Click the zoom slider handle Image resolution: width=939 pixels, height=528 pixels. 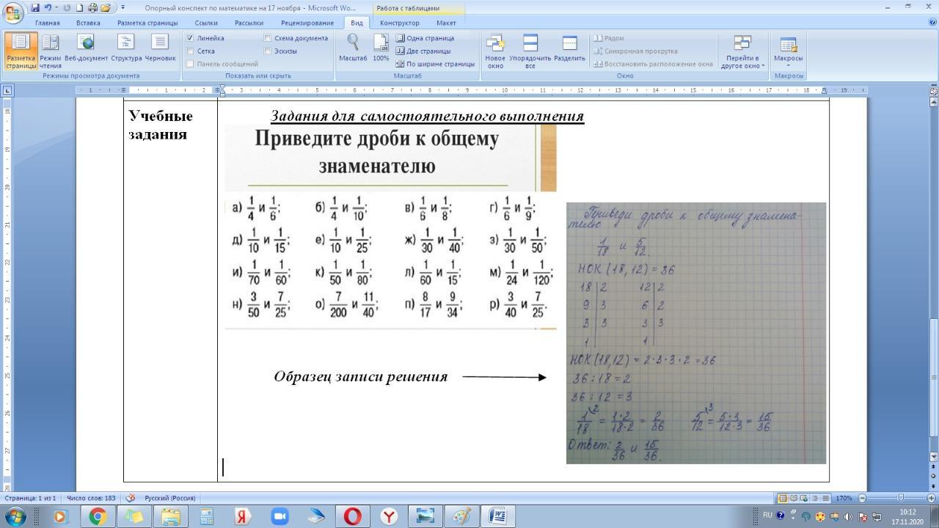click(x=901, y=498)
